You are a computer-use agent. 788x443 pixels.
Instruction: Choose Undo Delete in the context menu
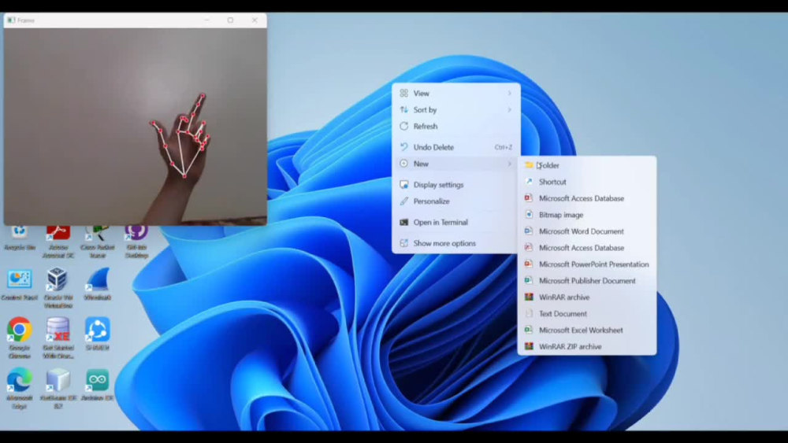tap(455, 147)
